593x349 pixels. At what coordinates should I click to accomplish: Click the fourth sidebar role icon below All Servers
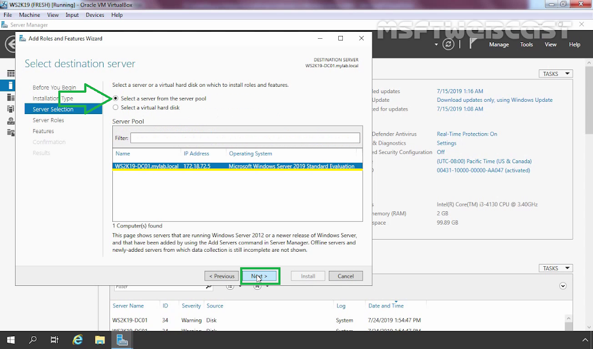click(10, 109)
